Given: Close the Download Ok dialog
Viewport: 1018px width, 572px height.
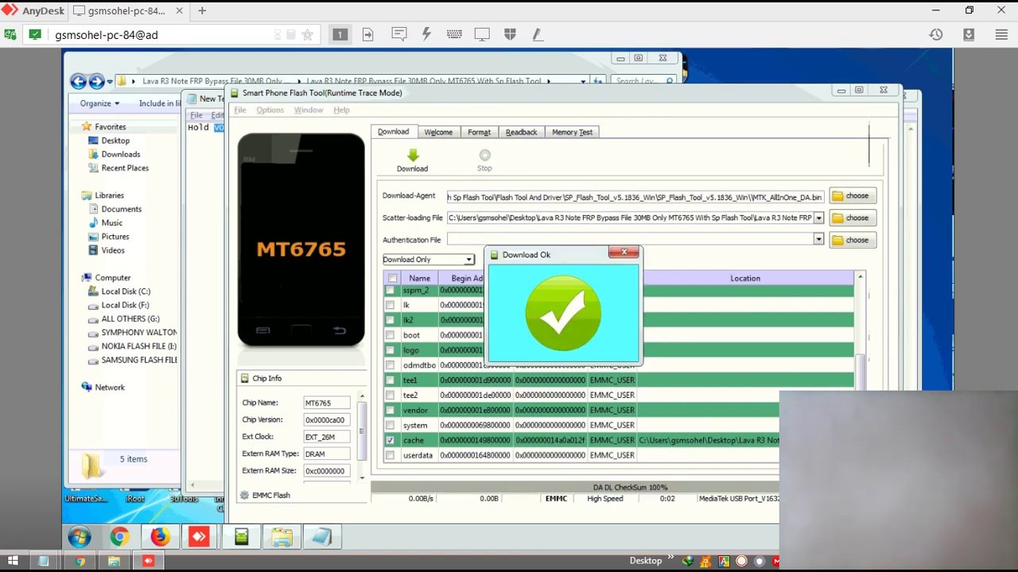Looking at the screenshot, I should [x=624, y=252].
